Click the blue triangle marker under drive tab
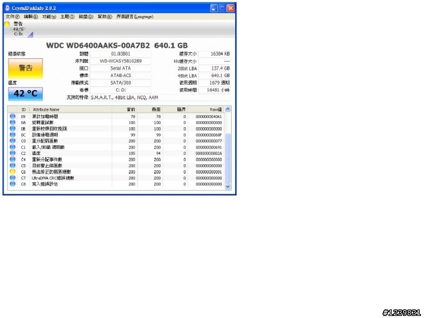This screenshot has height=318, width=425. click(x=31, y=34)
